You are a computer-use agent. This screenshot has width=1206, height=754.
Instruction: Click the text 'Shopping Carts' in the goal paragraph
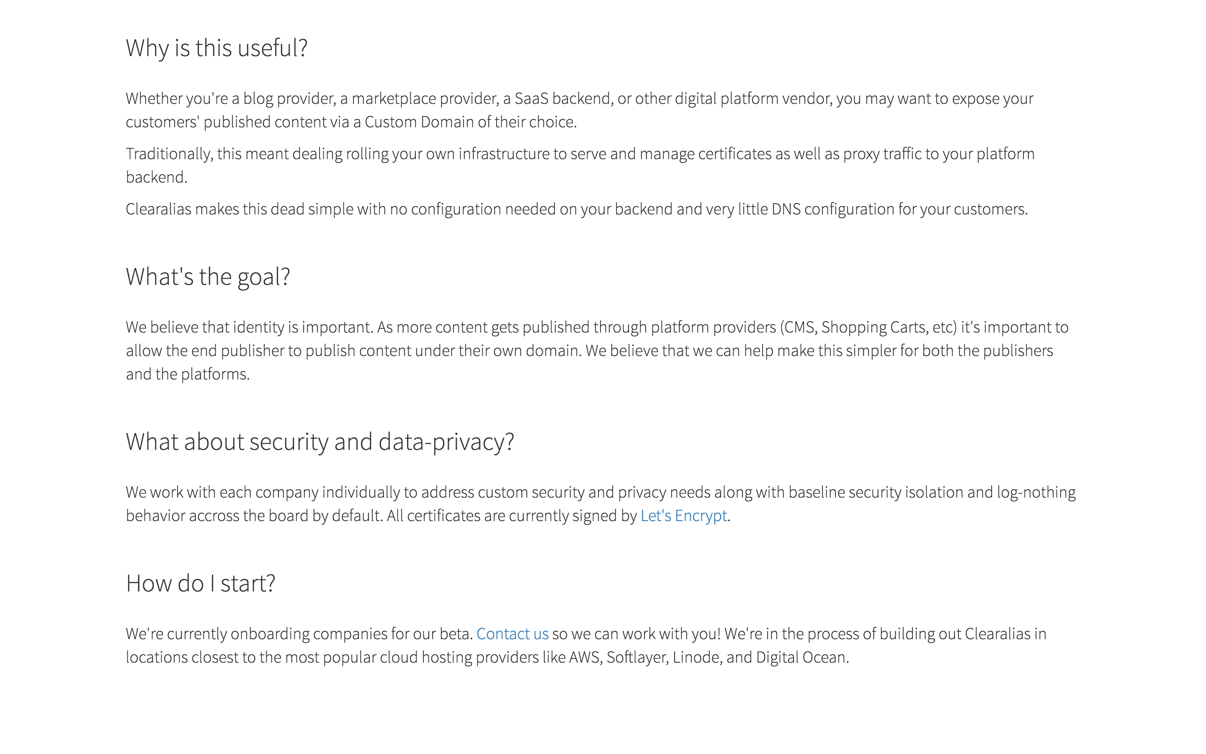(874, 327)
